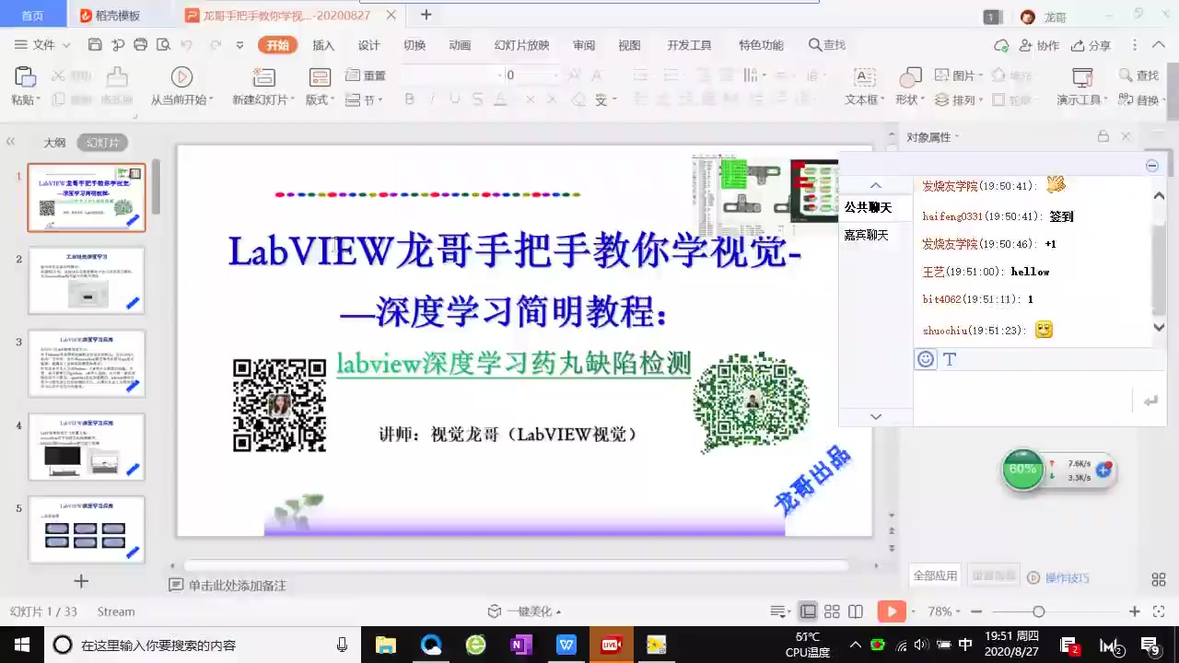The height and width of the screenshot is (663, 1179).
Task: Switch to slide sorter grid view
Action: point(832,611)
